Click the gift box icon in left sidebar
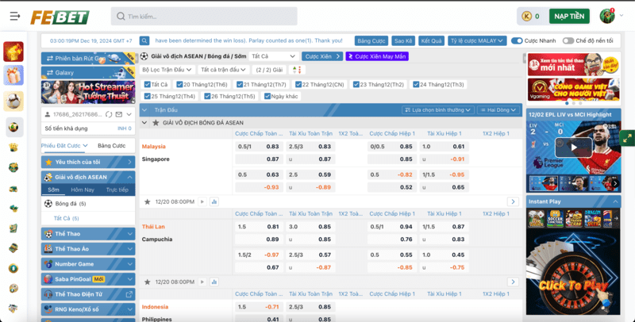Screen dimensions: 635x322 [13, 75]
